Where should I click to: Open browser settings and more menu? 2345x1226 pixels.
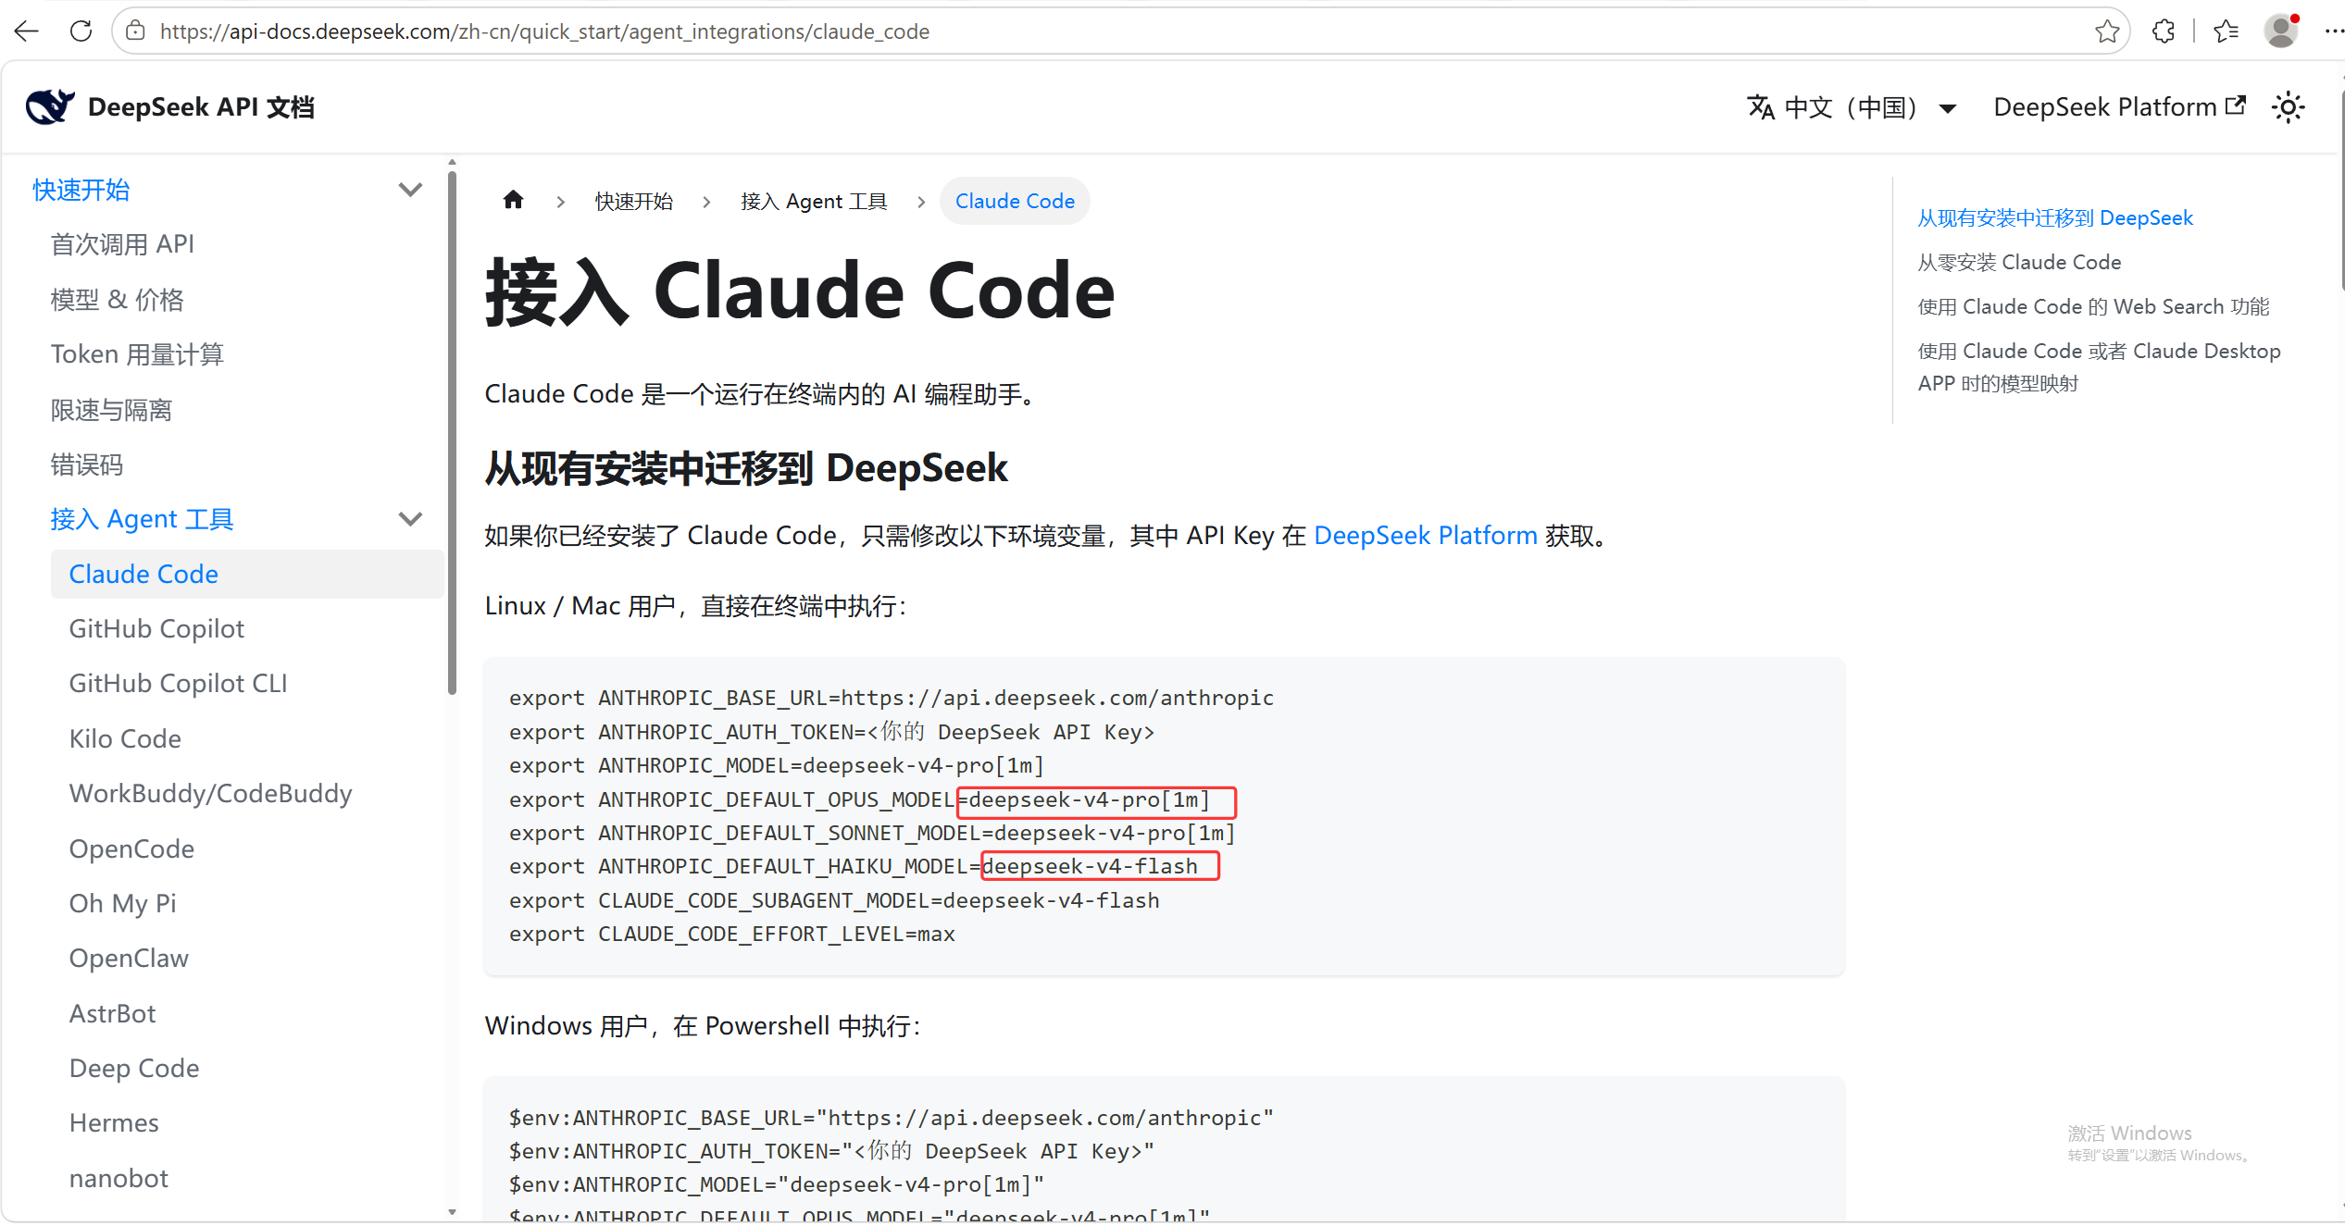[2333, 31]
